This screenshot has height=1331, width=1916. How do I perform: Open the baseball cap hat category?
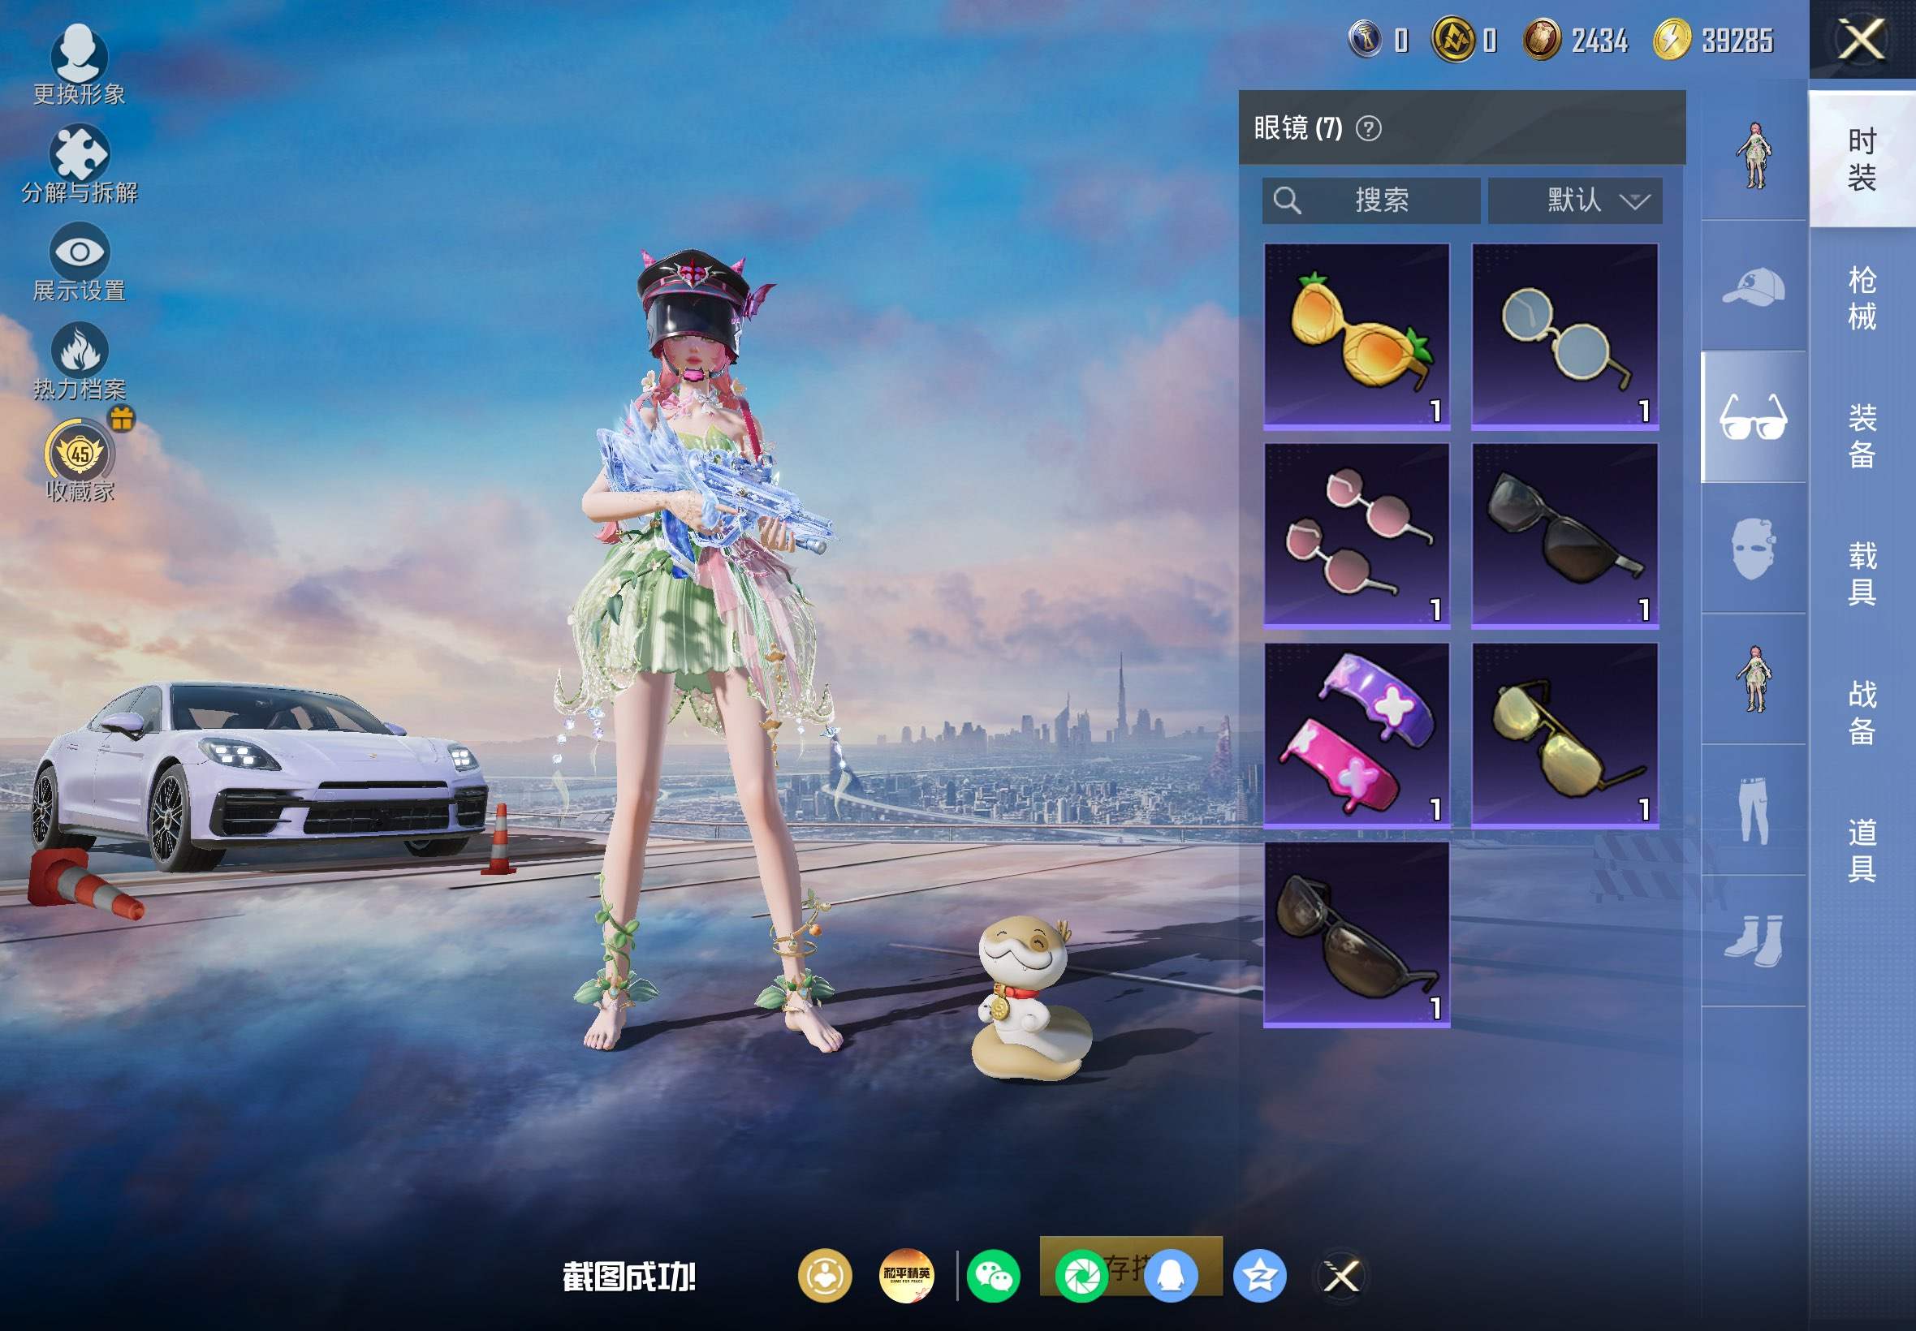[x=1754, y=286]
